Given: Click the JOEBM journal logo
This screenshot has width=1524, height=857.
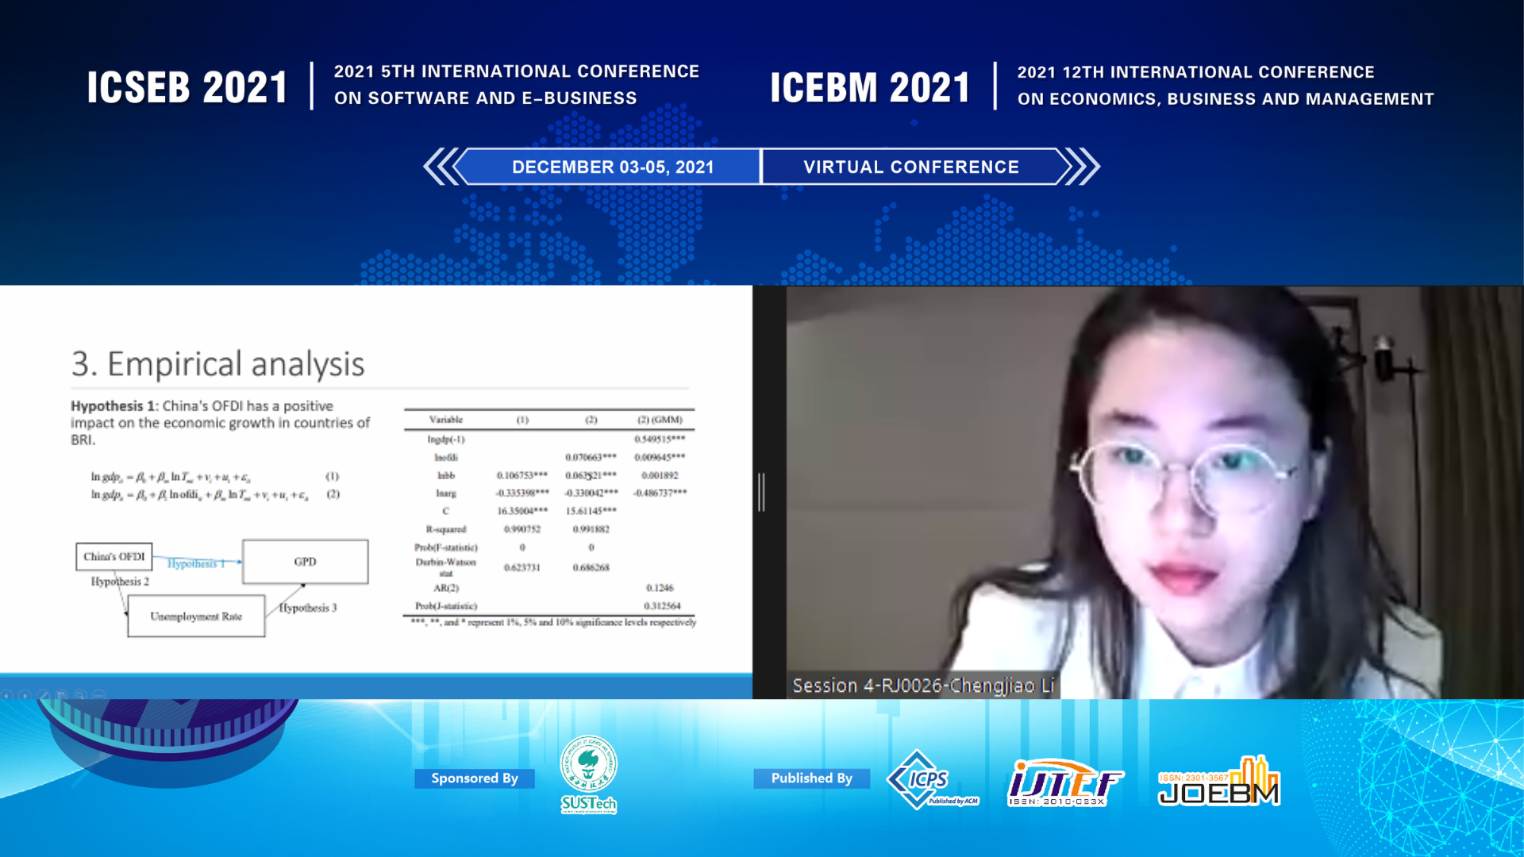Looking at the screenshot, I should (x=1219, y=782).
